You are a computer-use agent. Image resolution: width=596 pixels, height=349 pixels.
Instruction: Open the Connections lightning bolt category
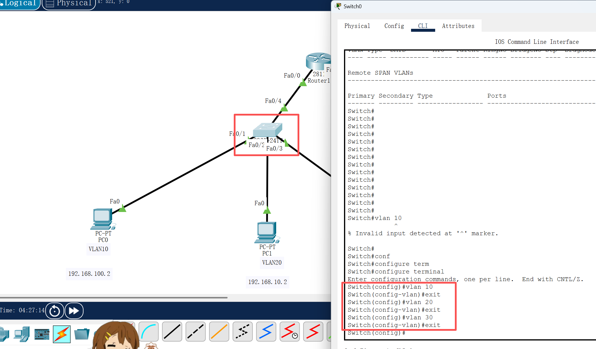(62, 334)
